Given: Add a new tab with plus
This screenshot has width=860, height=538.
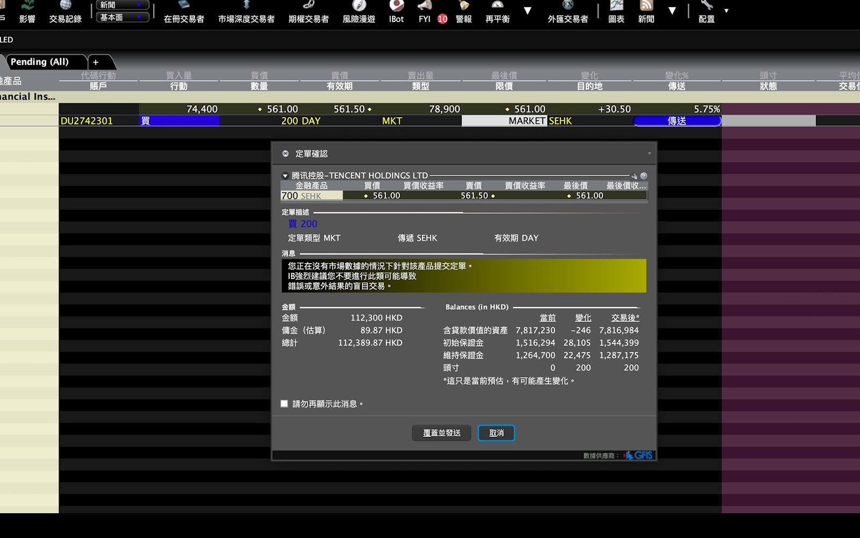Looking at the screenshot, I should click(96, 62).
